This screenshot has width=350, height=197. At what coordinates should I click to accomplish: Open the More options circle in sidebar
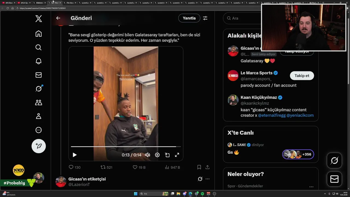tap(39, 130)
